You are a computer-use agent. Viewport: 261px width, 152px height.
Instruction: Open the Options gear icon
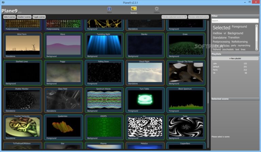[157, 9]
